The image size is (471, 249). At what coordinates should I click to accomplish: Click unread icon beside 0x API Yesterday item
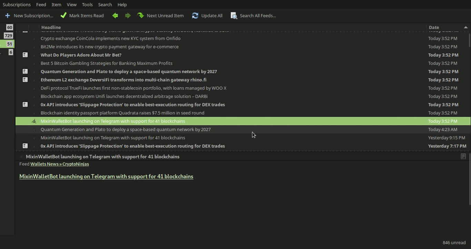point(25,146)
